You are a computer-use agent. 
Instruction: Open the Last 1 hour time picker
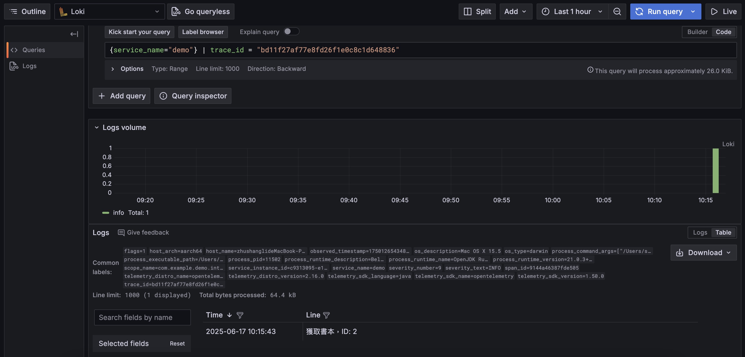572,12
